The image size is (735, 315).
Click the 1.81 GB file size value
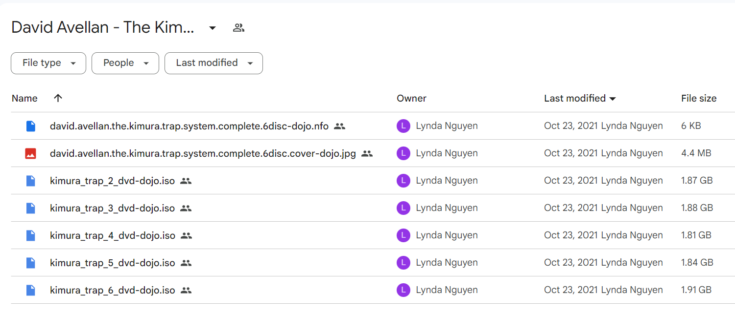click(696, 235)
